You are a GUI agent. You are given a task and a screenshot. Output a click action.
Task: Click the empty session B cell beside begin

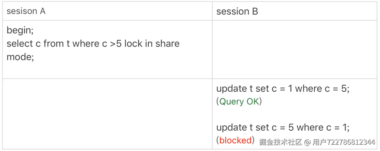[294, 49]
